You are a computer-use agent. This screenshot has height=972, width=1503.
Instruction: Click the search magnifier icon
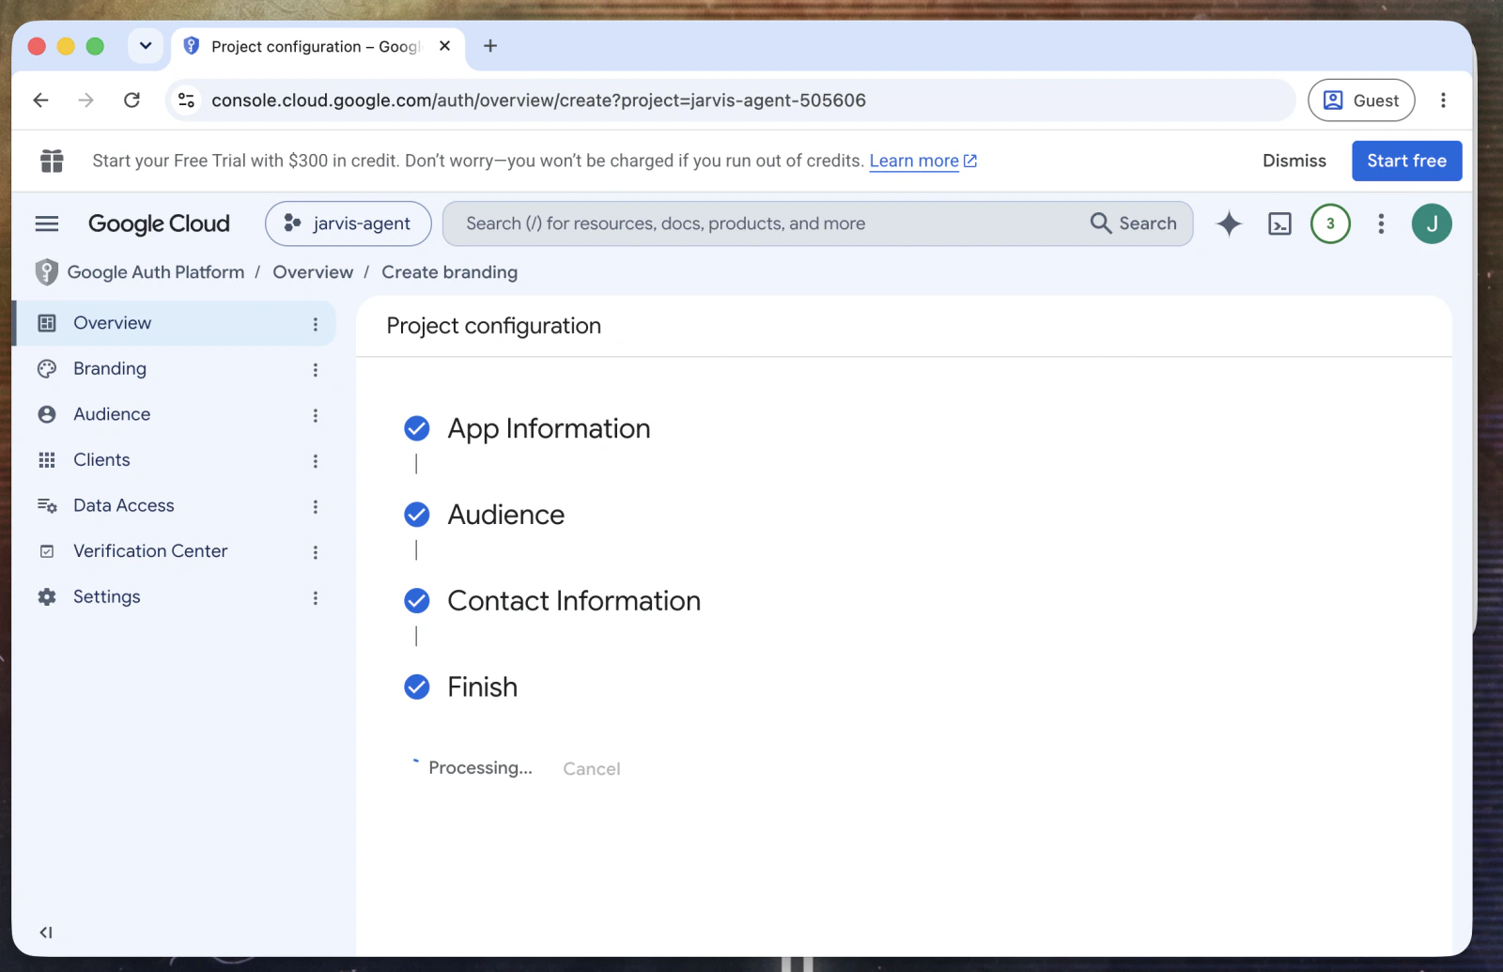pos(1100,224)
